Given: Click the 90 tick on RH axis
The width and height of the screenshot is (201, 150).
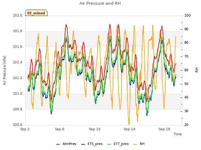Looking at the screenshot, I should 186,29.
